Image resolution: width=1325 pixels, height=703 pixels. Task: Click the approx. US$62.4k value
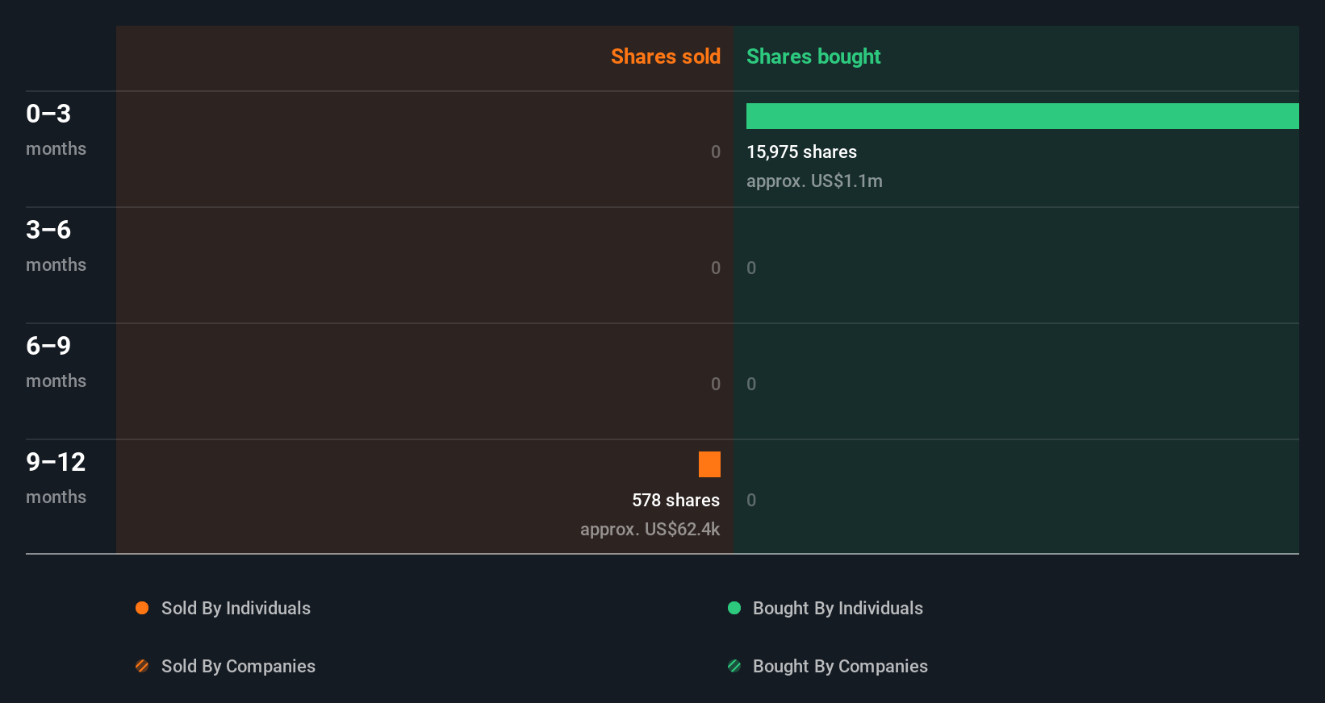[x=650, y=529]
